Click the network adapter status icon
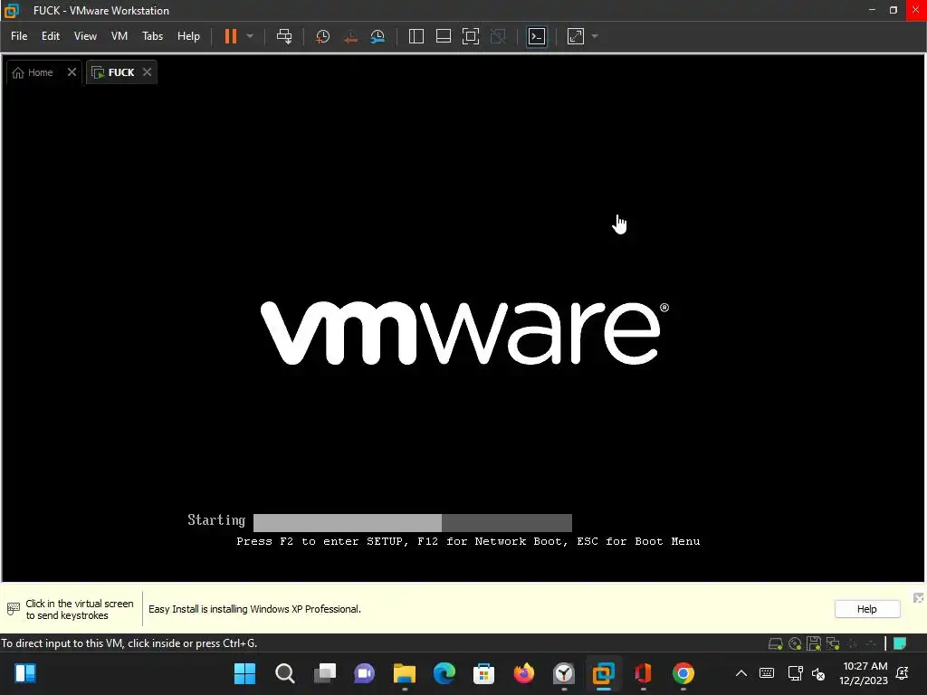Image resolution: width=927 pixels, height=695 pixels. click(833, 643)
